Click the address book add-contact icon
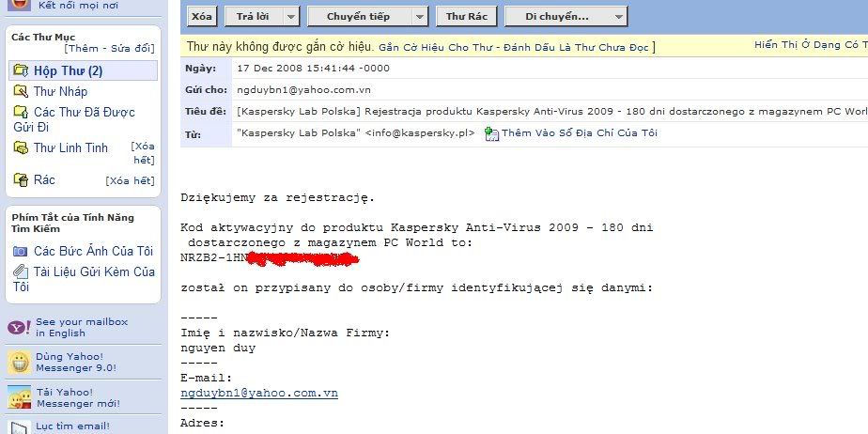Screen dimensions: 868x434 [x=491, y=133]
